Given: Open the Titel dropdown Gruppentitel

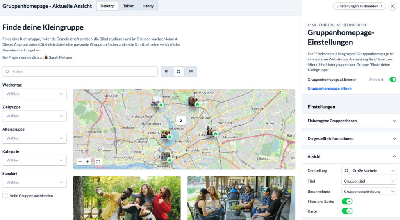Looking at the screenshot, I should point(369,181).
